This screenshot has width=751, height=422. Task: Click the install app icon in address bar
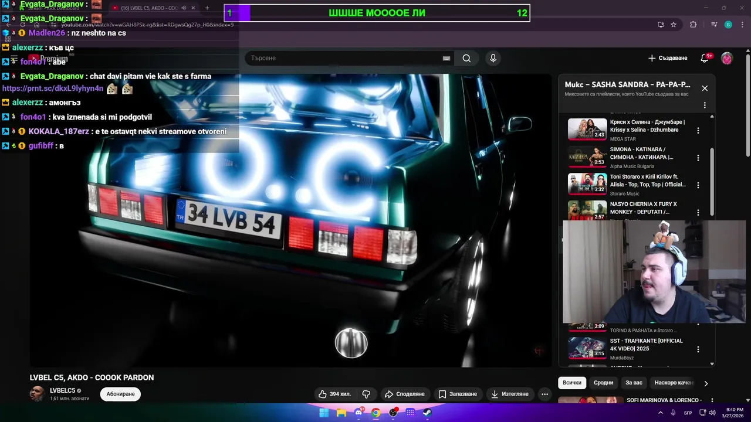pyautogui.click(x=661, y=25)
